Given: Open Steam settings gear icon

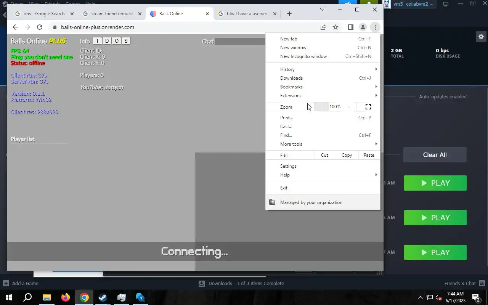Looking at the screenshot, I should 481,37.
